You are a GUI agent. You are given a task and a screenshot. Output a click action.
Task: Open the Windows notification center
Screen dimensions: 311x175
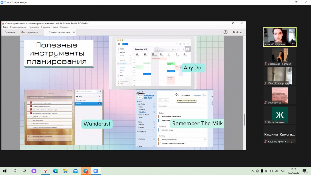[306, 171]
